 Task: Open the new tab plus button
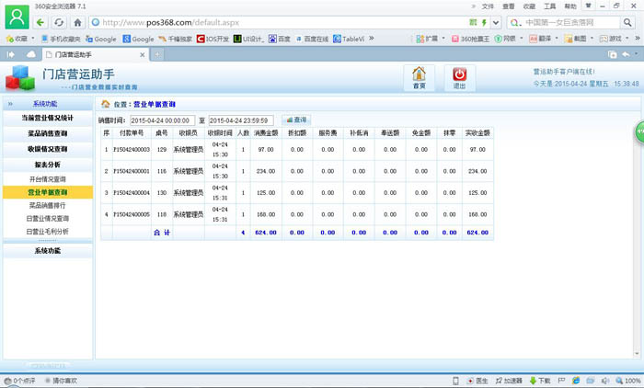(x=157, y=54)
